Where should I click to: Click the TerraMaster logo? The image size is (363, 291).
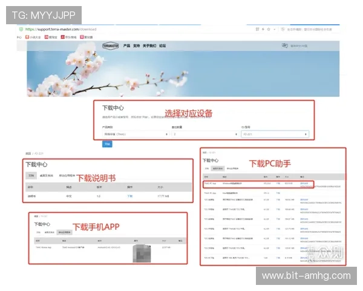click(x=111, y=45)
